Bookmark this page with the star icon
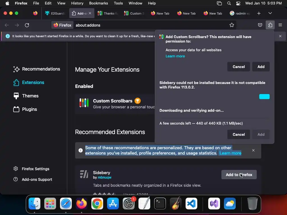Screen dimensions: 287x215 (x=232, y=25)
